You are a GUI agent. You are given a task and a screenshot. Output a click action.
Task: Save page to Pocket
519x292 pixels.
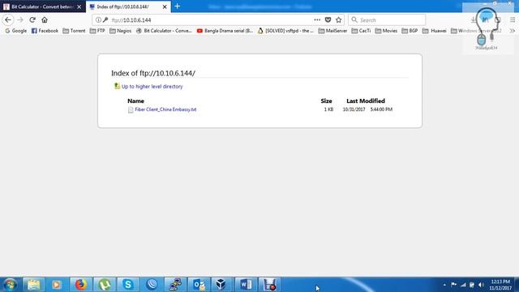coord(328,19)
